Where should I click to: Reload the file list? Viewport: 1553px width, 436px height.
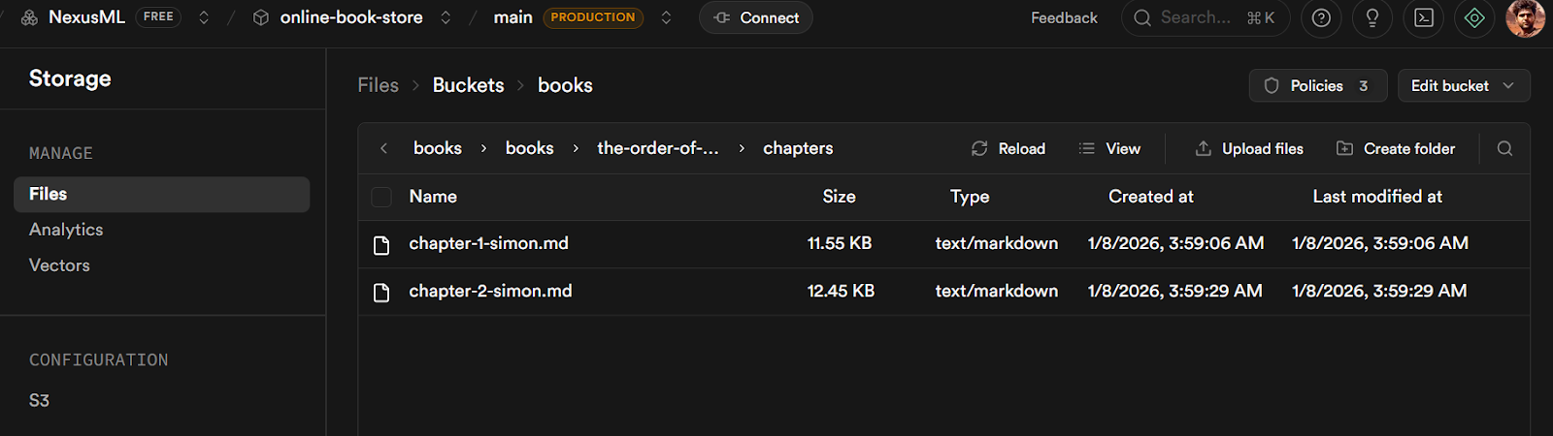1008,148
